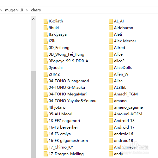Screen dimensions: 158x158
Task: Select folder name andy
Action: coord(118,154)
